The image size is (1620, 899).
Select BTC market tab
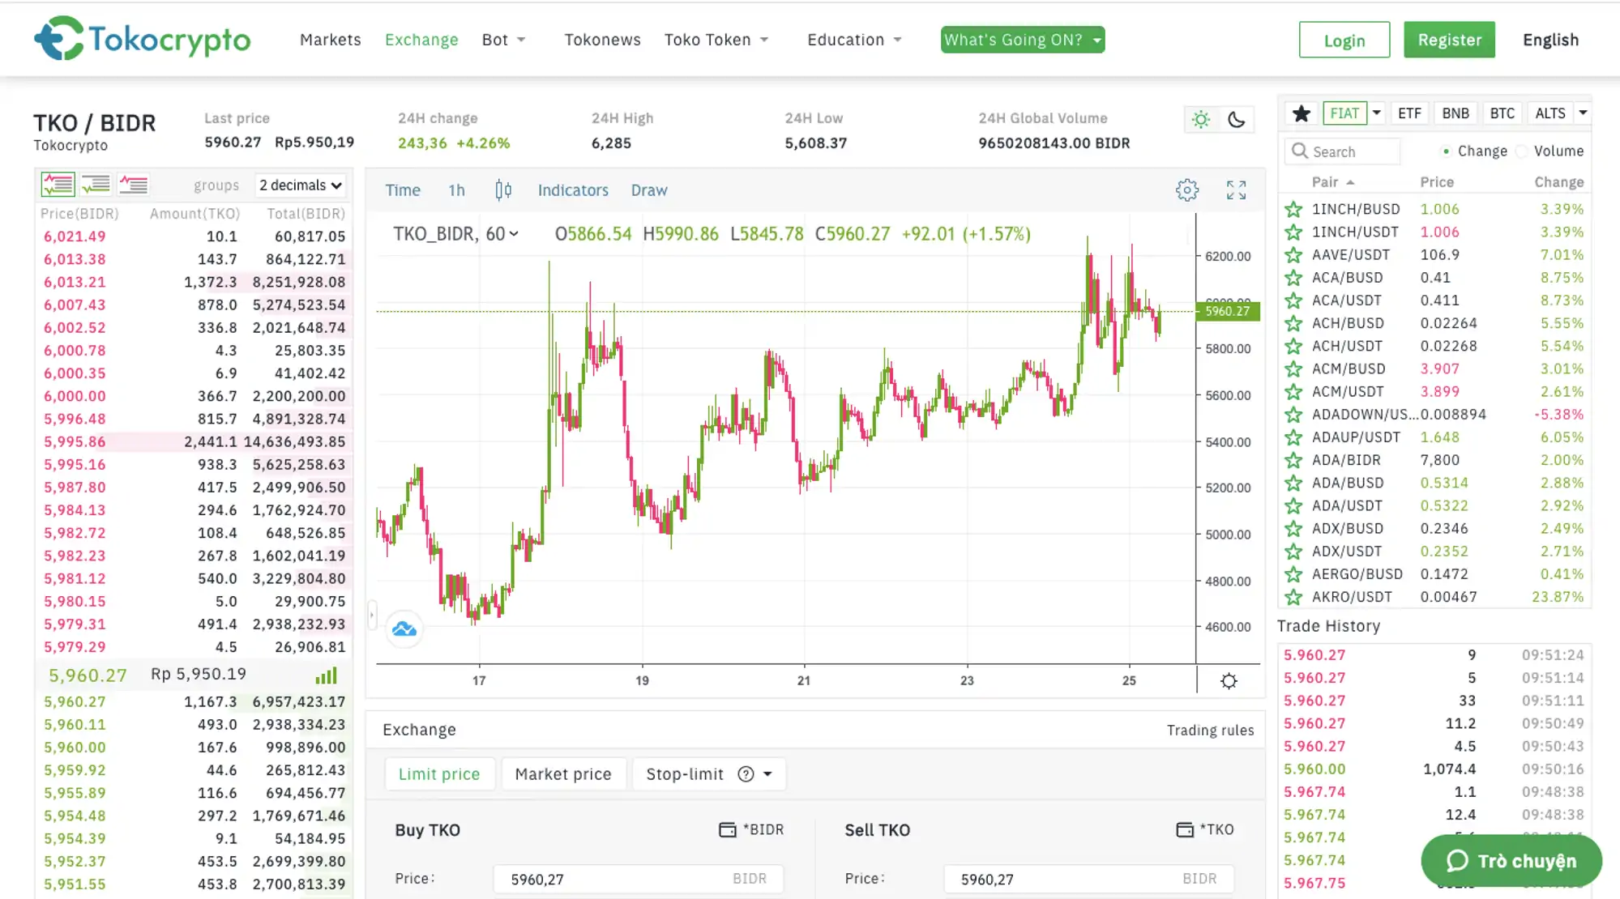(1502, 113)
